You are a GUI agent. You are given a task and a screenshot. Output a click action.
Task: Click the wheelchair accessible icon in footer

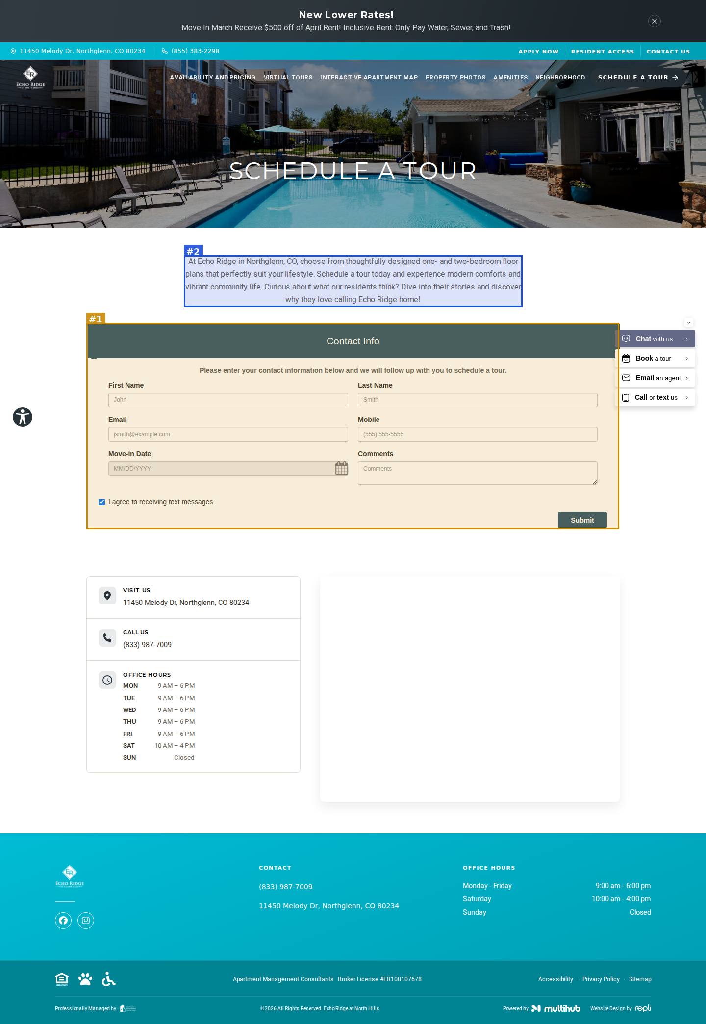pos(109,979)
